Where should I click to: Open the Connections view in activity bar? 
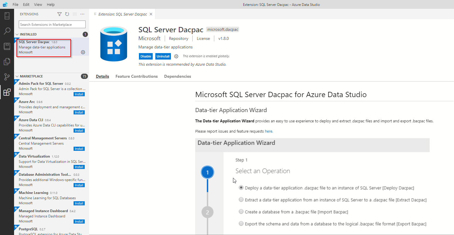[7, 16]
